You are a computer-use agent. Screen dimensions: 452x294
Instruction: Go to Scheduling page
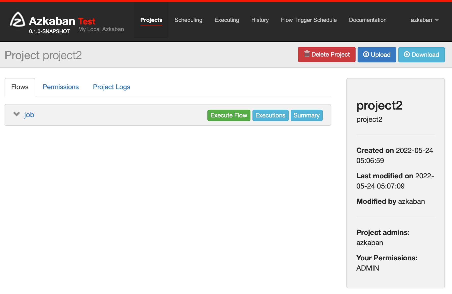pyautogui.click(x=188, y=20)
